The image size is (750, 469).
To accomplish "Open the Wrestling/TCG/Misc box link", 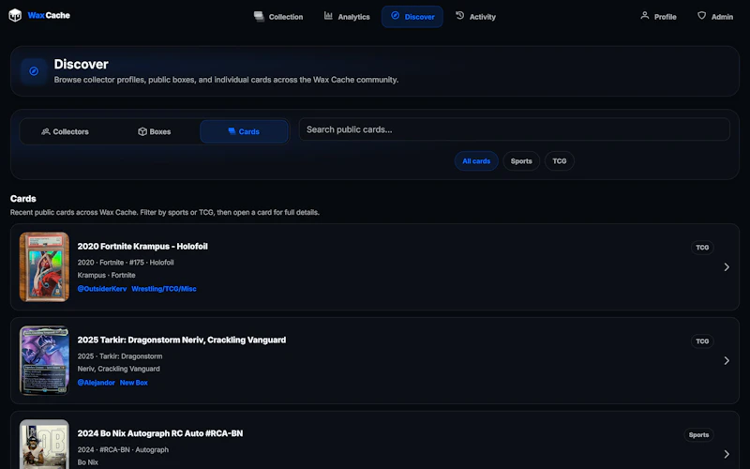I will pos(164,289).
